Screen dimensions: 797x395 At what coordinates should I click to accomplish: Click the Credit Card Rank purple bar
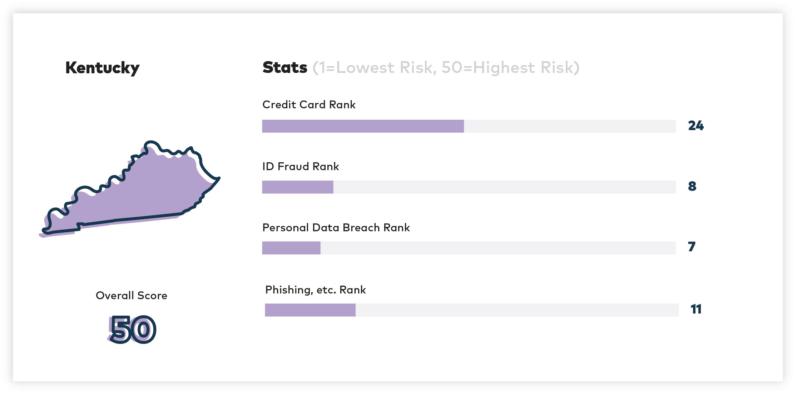363,126
